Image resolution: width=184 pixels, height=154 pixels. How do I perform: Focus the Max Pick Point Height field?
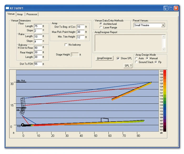click(x=81, y=32)
